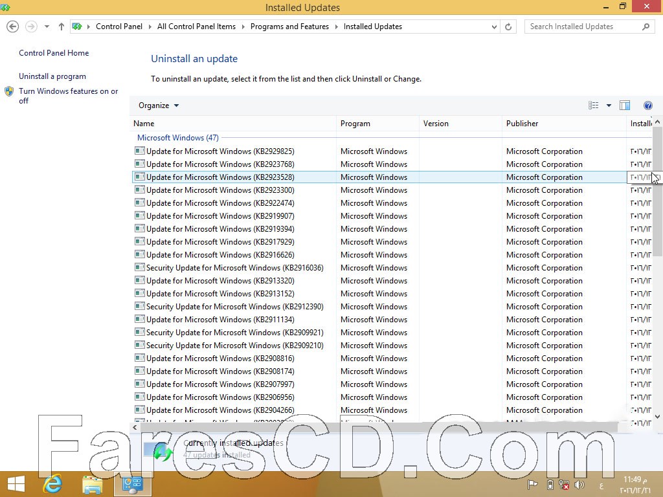Click update icon beside KB2908174 row
The height and width of the screenshot is (497, 663).
coord(140,371)
